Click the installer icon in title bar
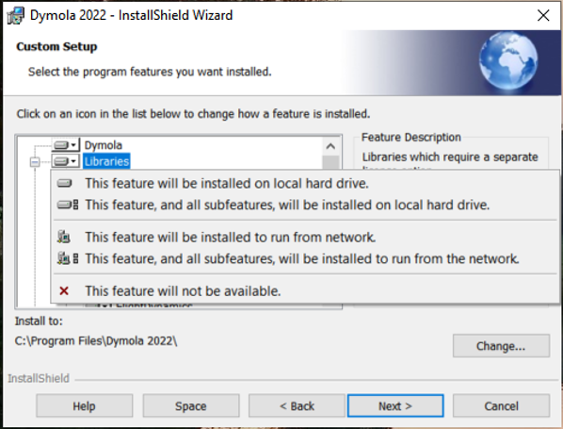 click(x=15, y=15)
